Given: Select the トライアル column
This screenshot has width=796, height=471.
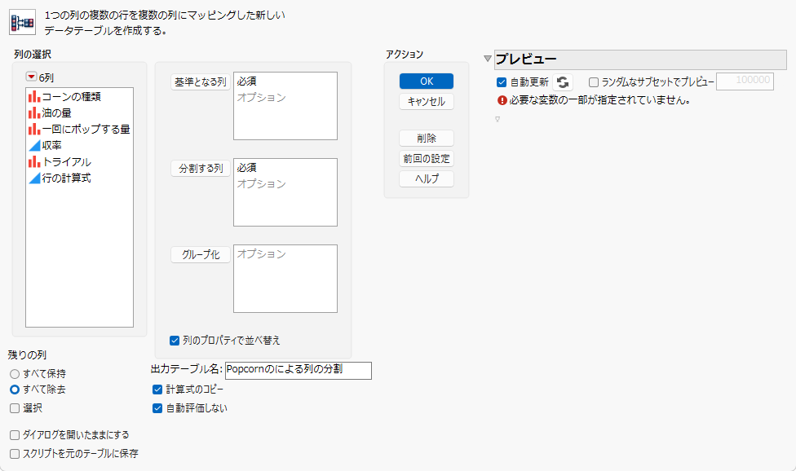Looking at the screenshot, I should click(x=60, y=161).
